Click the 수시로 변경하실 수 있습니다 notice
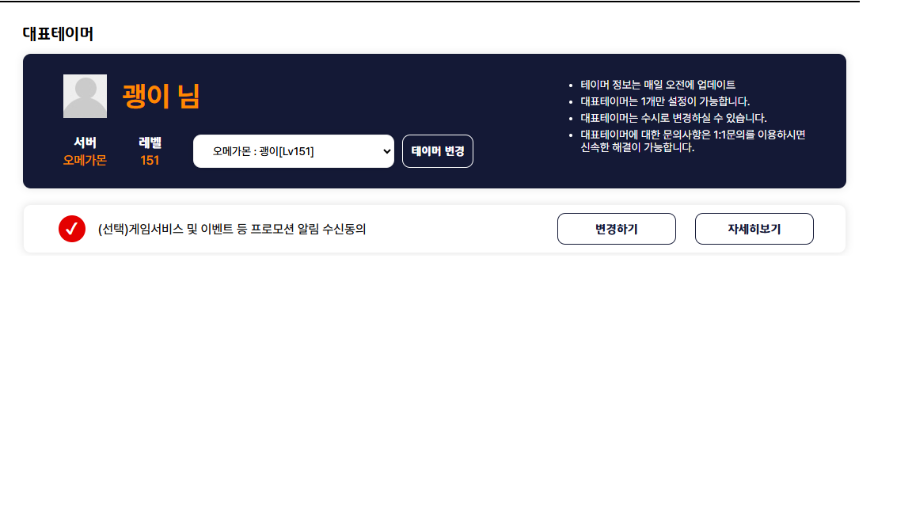Viewport: 912px width, 513px height. pyautogui.click(x=674, y=118)
